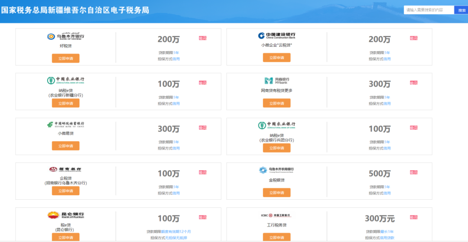Screen dimensions: 468x242
Task: Apply for 网商贷有税贷更多
Action: (276, 103)
